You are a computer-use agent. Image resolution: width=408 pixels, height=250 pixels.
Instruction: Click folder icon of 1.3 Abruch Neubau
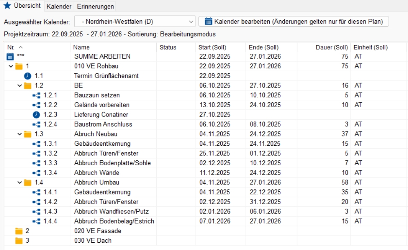(28, 134)
